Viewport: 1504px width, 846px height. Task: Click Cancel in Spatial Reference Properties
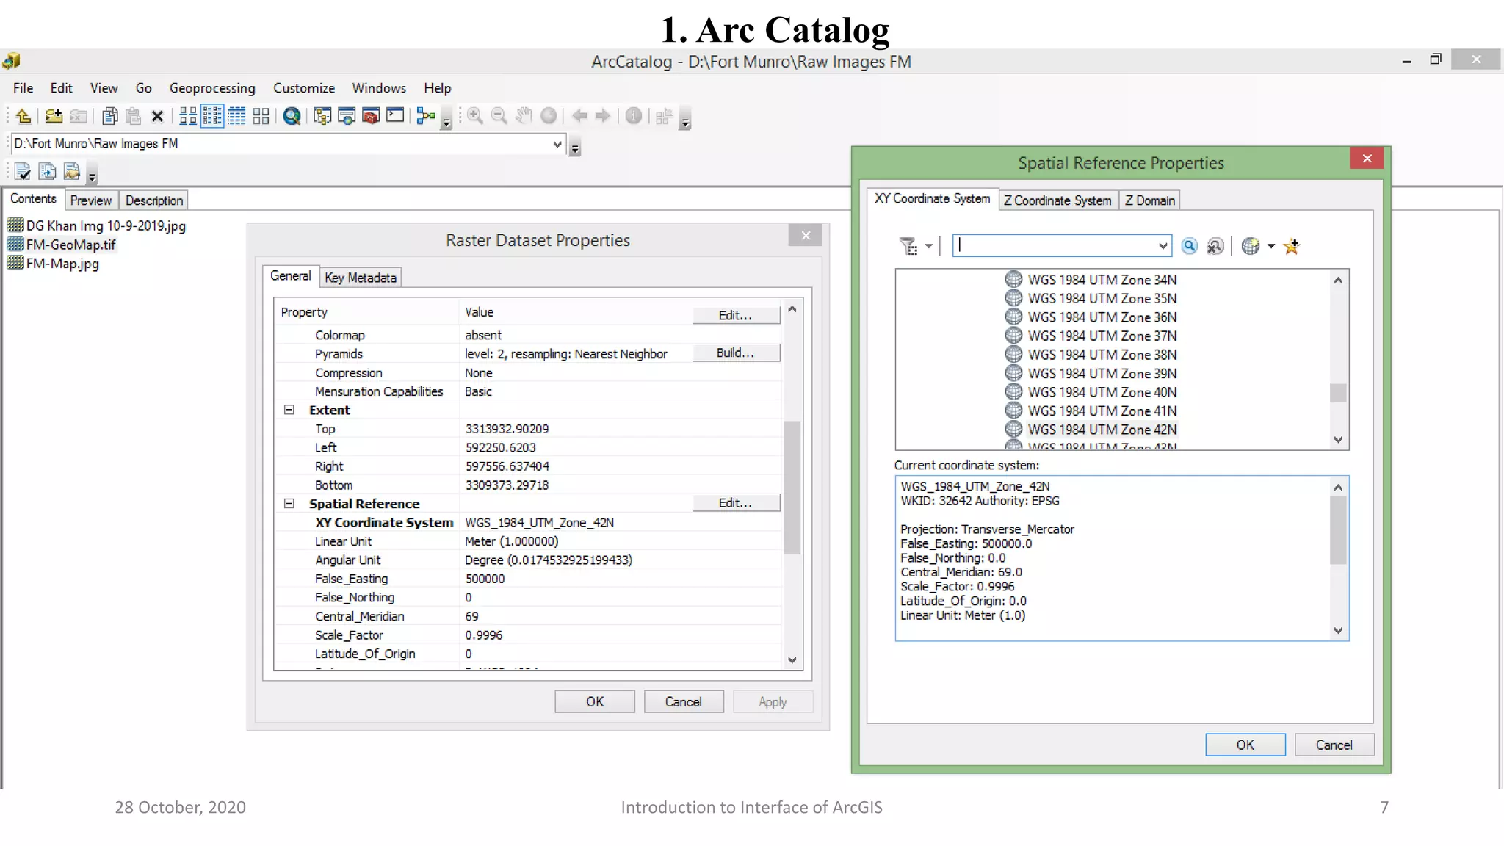(1334, 745)
